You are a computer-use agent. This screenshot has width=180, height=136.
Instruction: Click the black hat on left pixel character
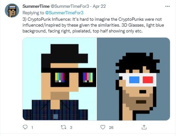click(x=65, y=56)
